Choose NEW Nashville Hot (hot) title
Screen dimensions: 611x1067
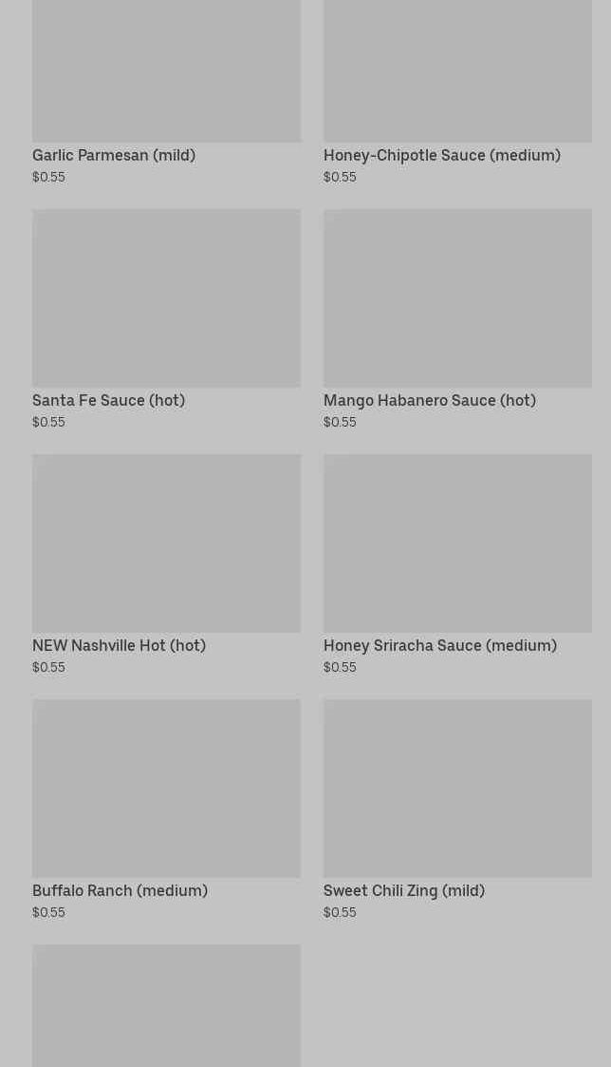click(x=119, y=645)
